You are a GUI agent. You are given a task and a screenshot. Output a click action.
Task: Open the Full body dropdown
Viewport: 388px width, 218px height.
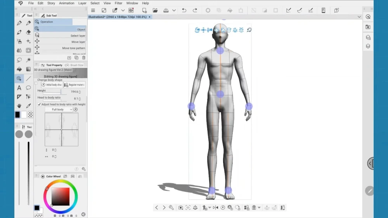59,109
